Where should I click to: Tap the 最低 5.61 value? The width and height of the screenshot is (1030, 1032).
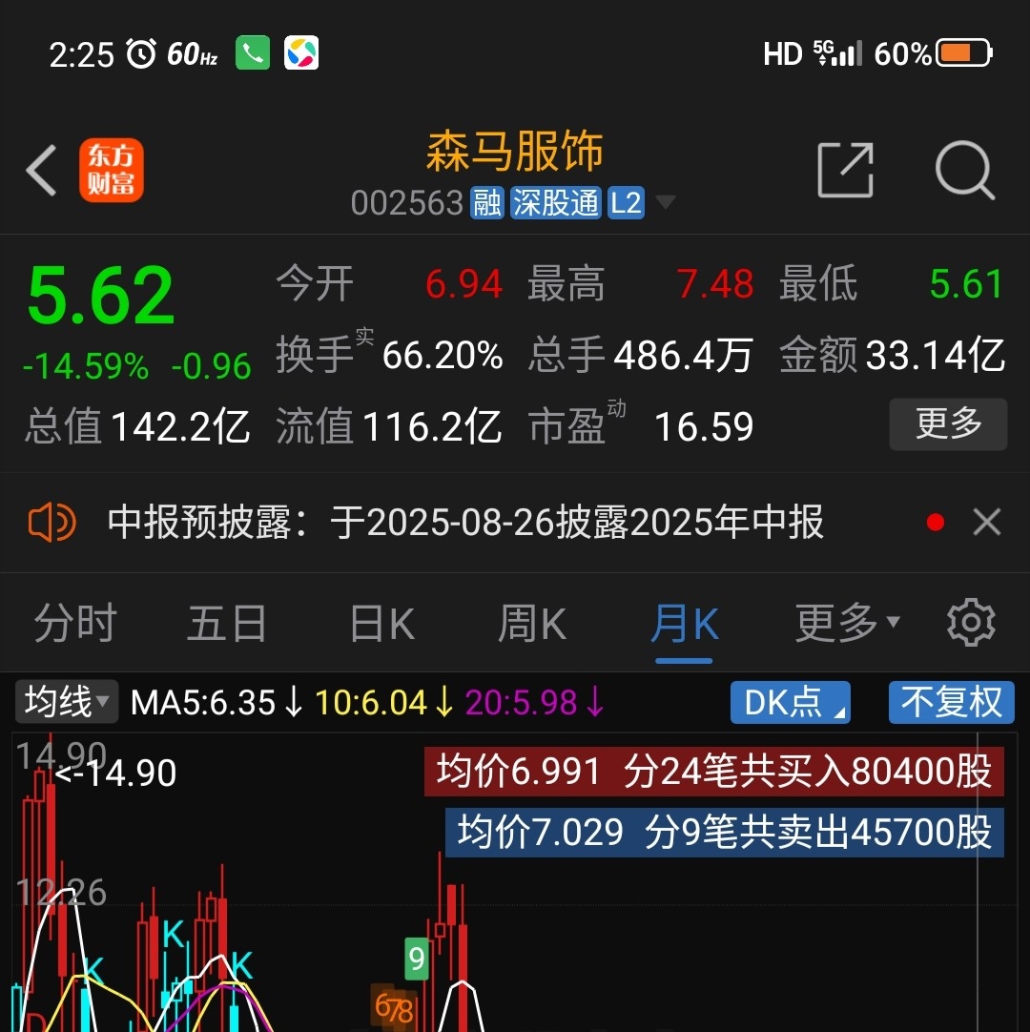click(x=967, y=284)
